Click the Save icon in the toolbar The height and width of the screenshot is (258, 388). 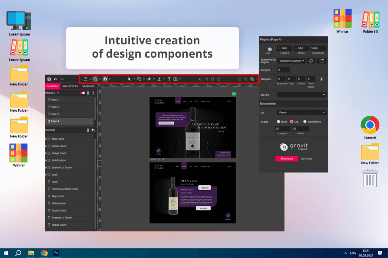[x=49, y=79]
